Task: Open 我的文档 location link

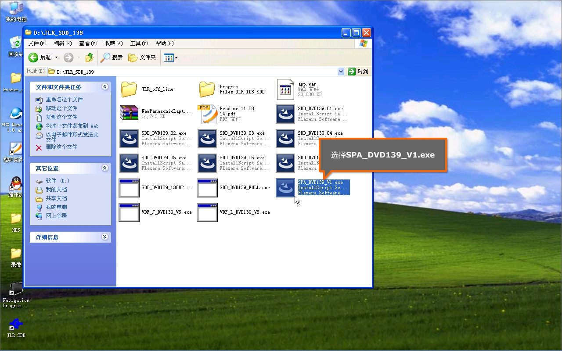Action: [57, 190]
